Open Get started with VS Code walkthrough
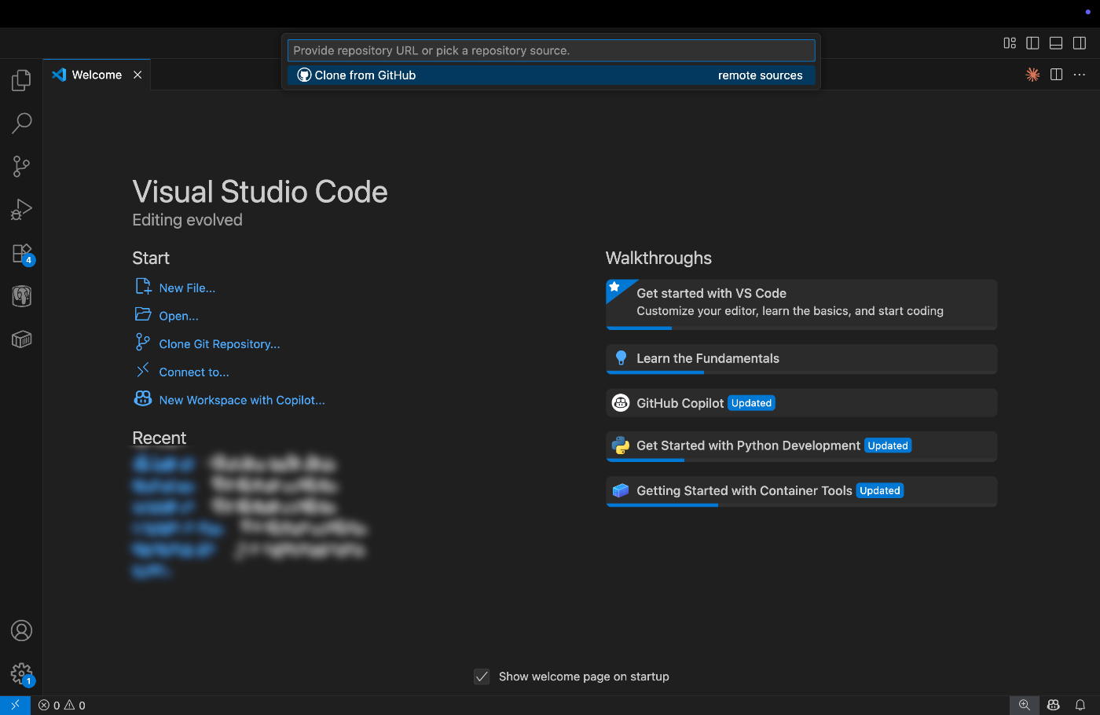Screen dimensions: 1100x715 tap(801, 305)
